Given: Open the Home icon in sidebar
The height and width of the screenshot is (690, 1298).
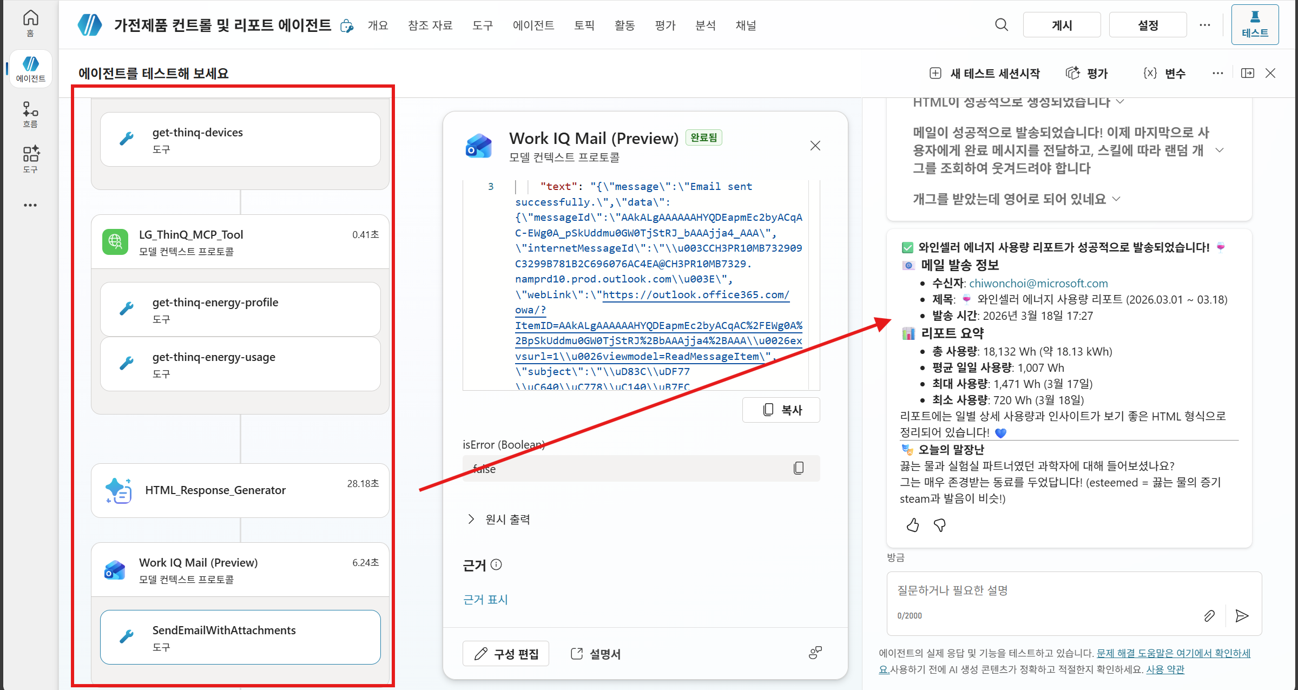Looking at the screenshot, I should (30, 23).
